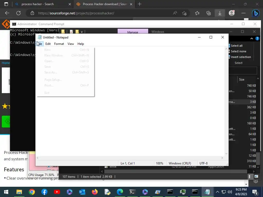Click the Notepad vertical scrollbar up arrow
Image resolution: width=263 pixels, height=197 pixels.
(226, 49)
